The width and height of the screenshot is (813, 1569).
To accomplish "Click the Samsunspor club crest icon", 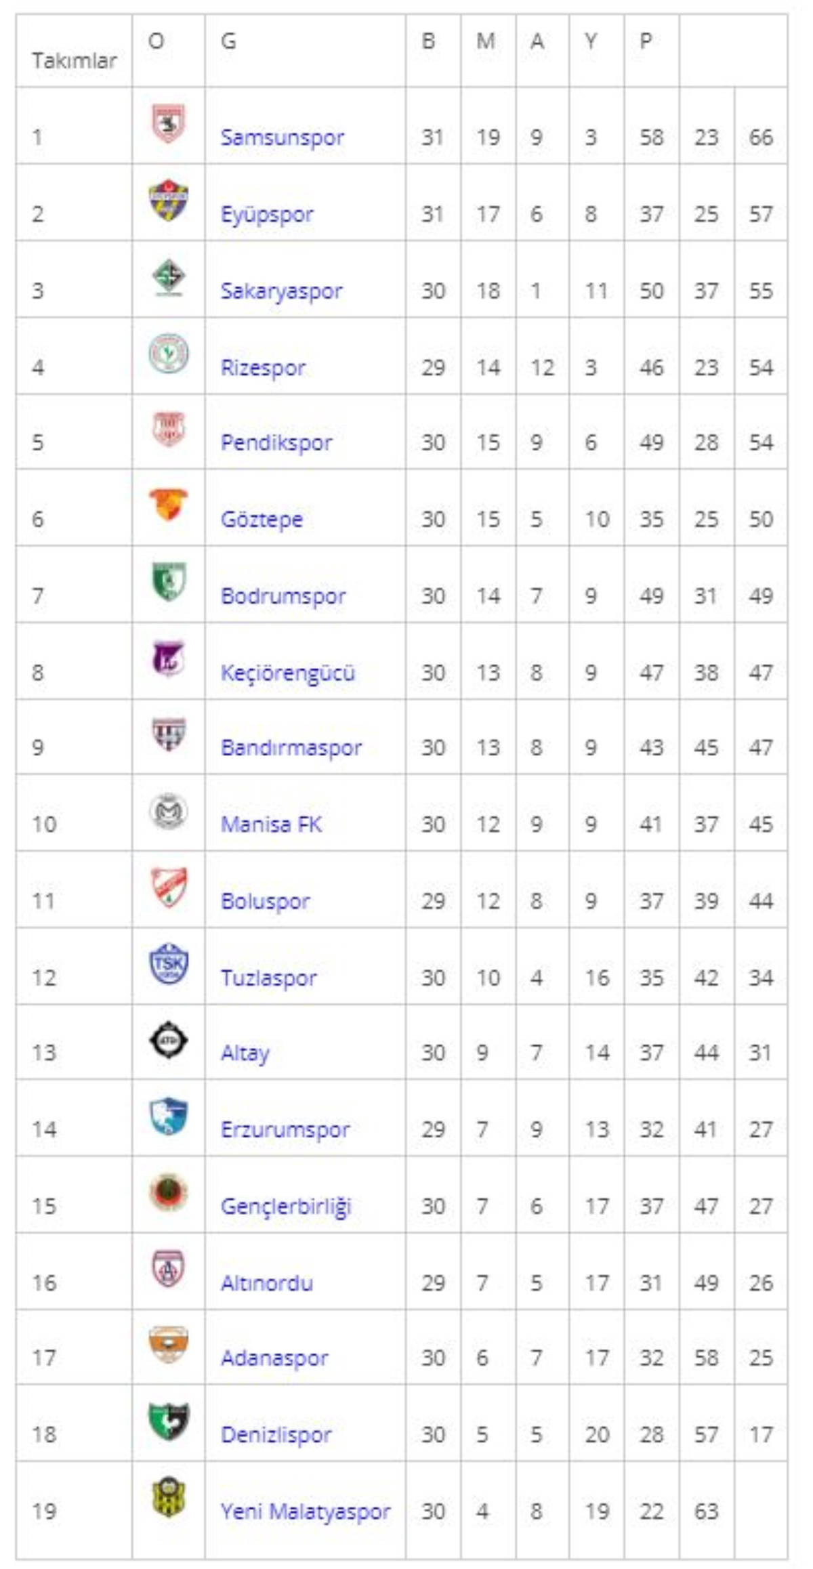I will tap(168, 123).
